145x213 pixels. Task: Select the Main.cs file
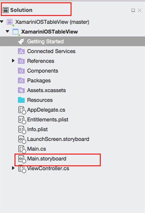click(37, 149)
